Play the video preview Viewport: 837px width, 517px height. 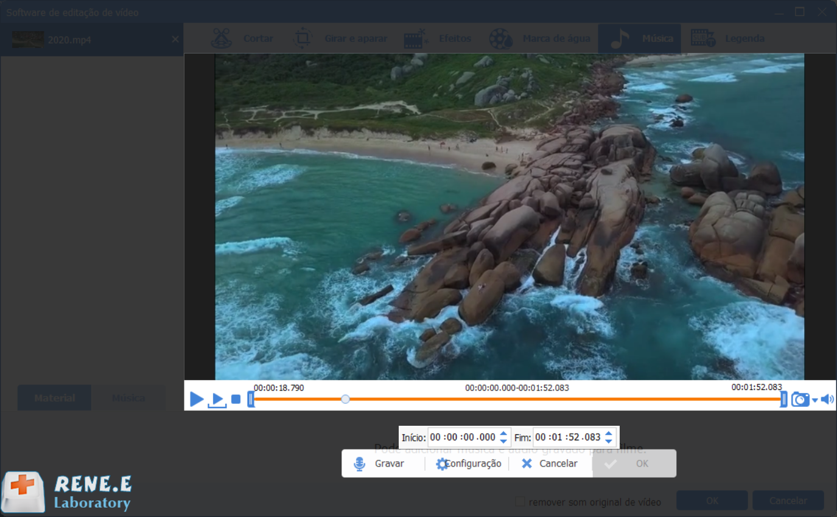pyautogui.click(x=197, y=400)
